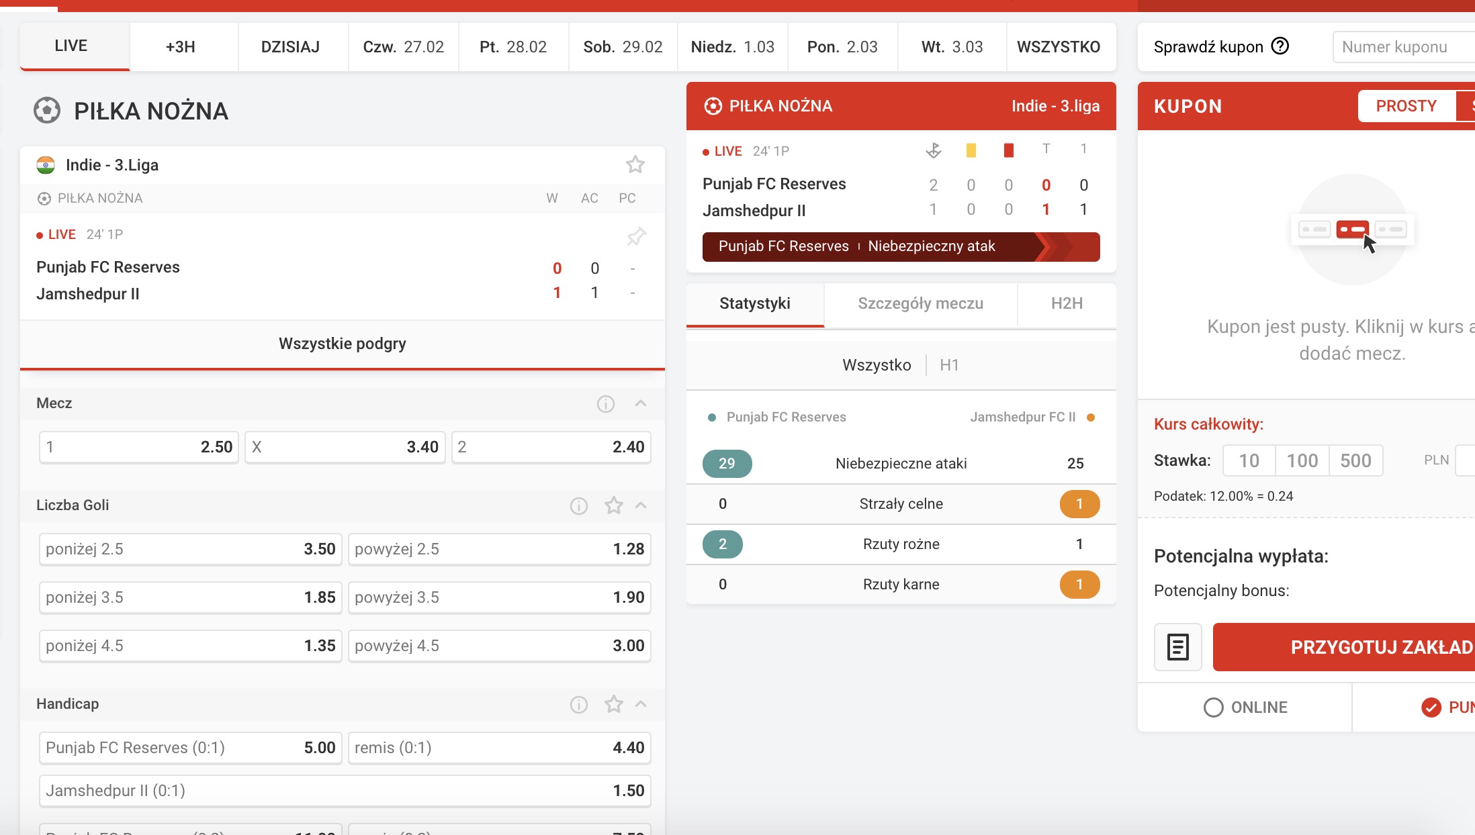Viewport: 1475px width, 835px height.
Task: Pick poniżej 4.5 at 1.35
Action: [x=191, y=646]
